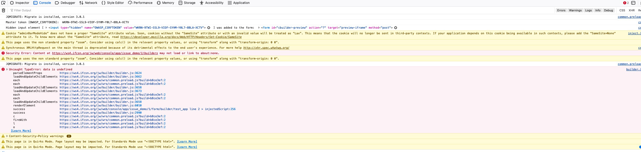Collapse the Uncaught TypeError stack trace
Screen dimensions: 641x152
pos(7,69)
